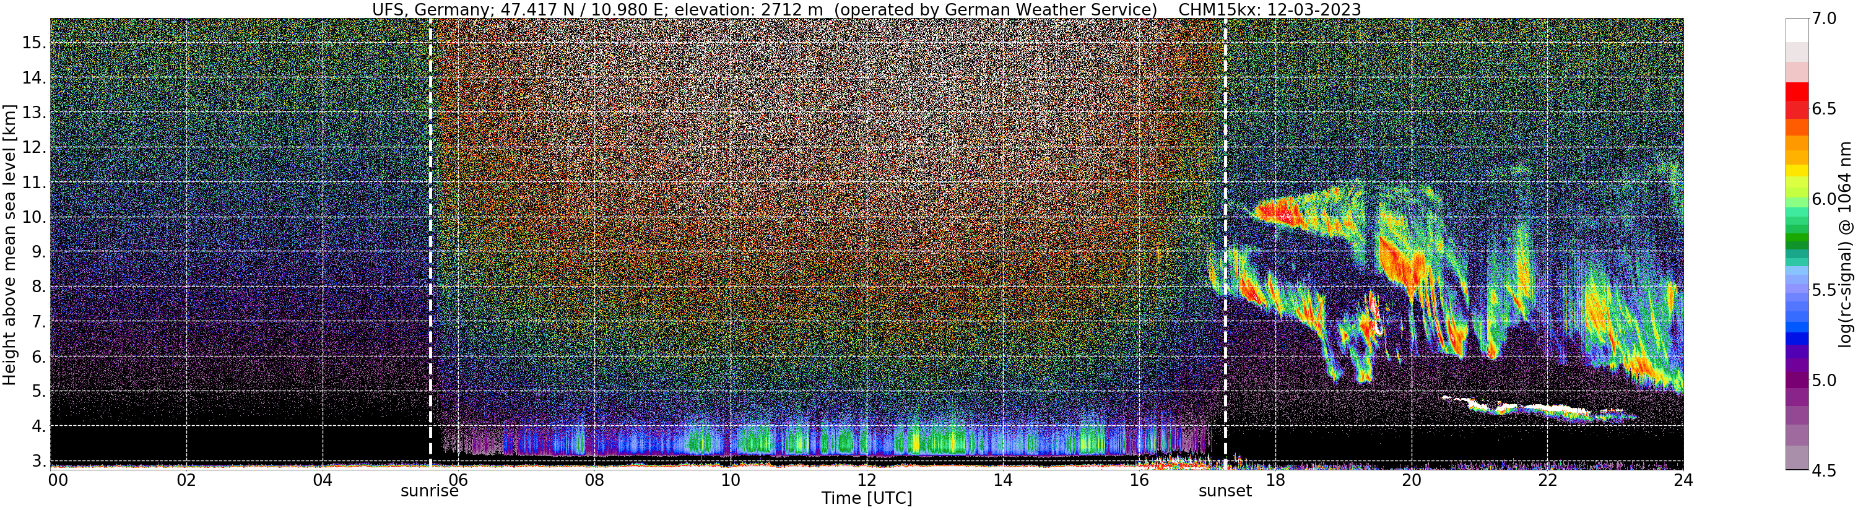Click the x-axis tick label '12'
This screenshot has height=510, width=1858.
click(x=866, y=480)
